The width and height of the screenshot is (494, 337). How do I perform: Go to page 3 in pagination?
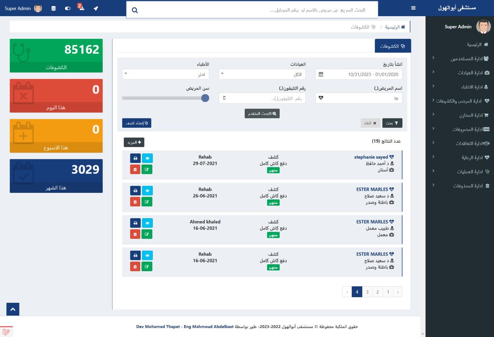[x=367, y=292]
